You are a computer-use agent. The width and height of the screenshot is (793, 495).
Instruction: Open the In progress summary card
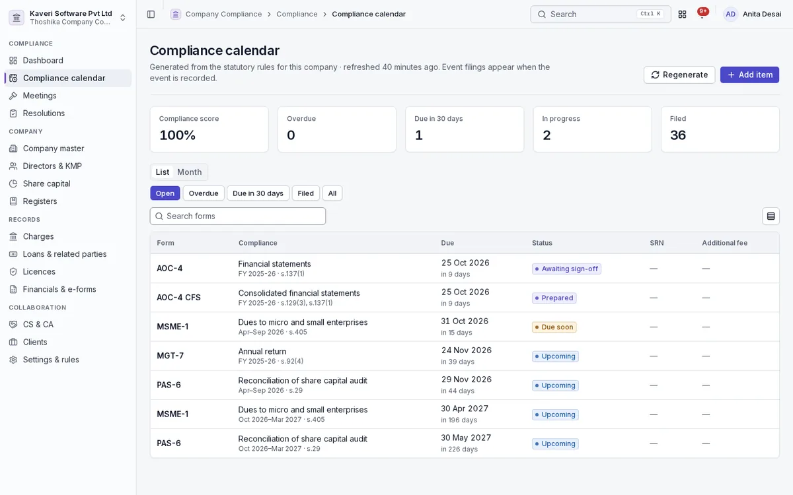(x=592, y=129)
